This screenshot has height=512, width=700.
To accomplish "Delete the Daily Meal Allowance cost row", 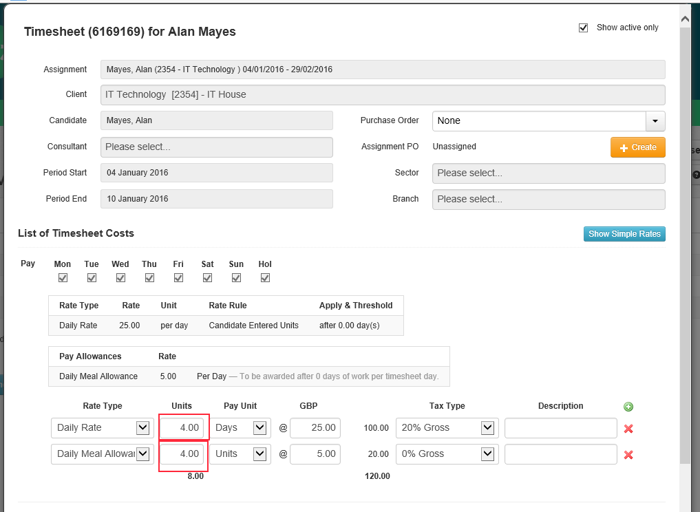I will [628, 455].
